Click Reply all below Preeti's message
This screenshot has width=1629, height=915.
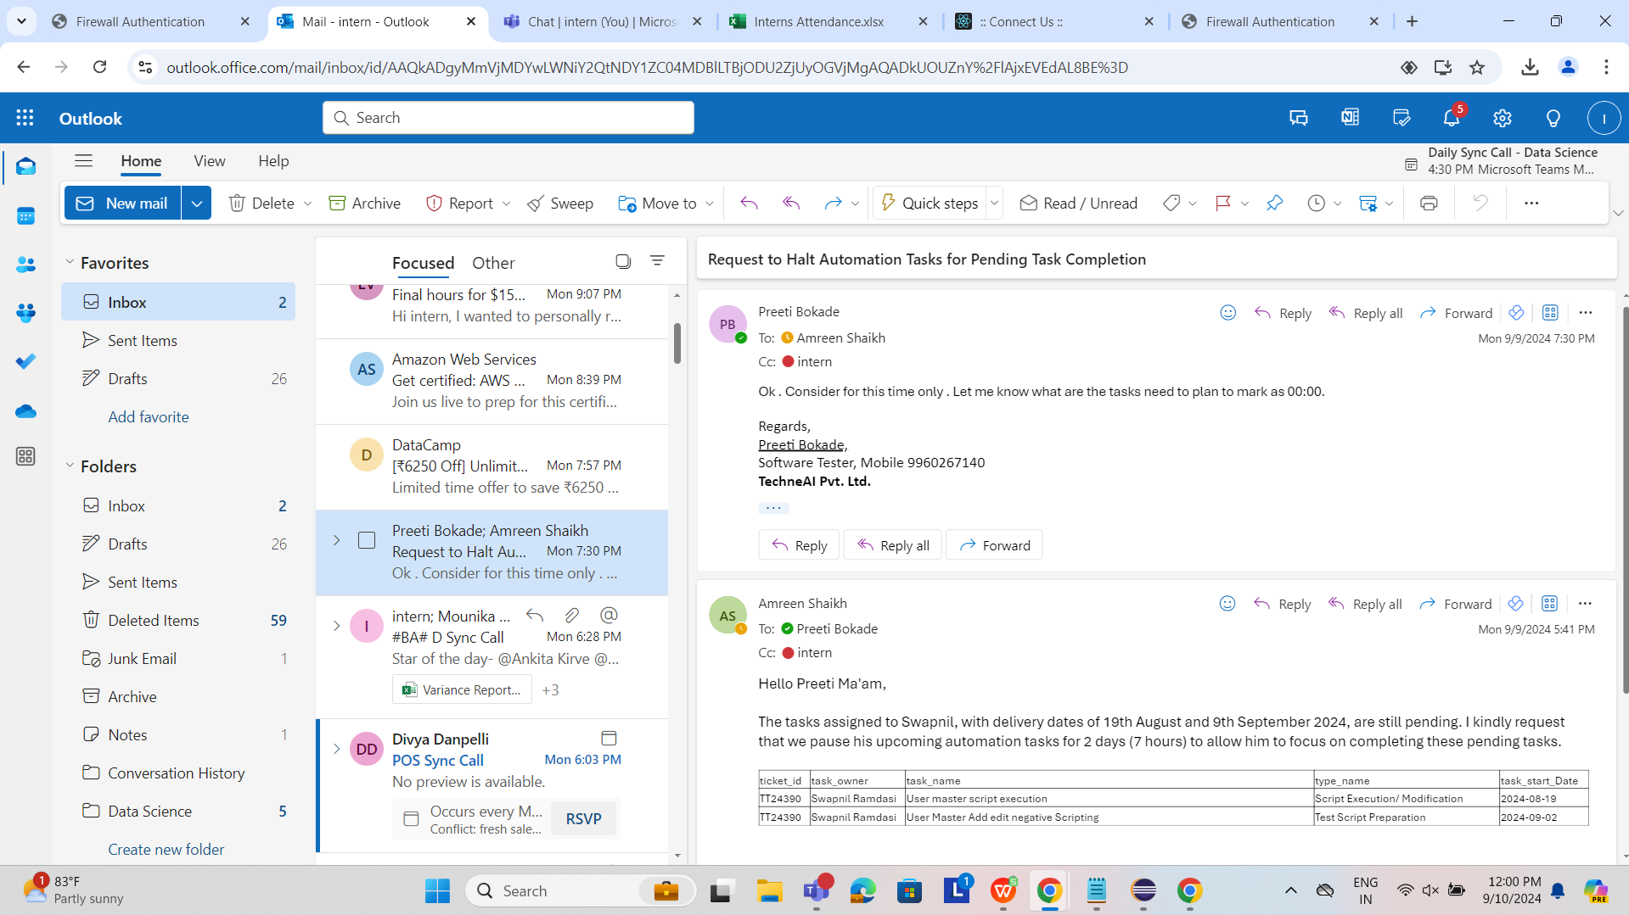[x=893, y=545]
